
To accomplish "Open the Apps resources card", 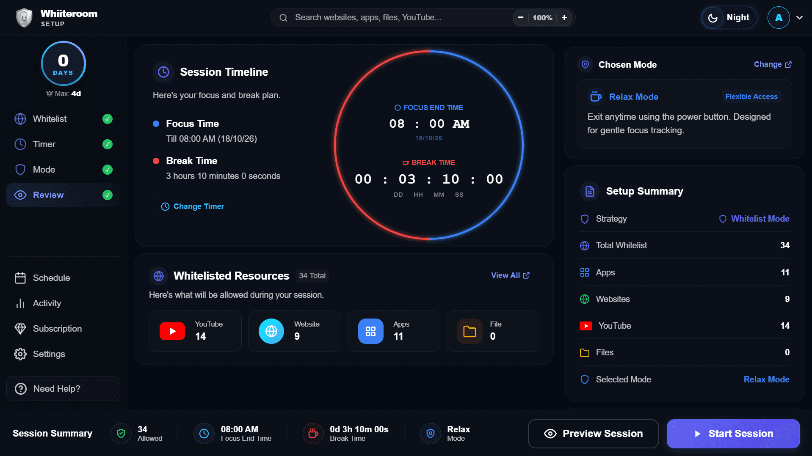I will [x=394, y=331].
